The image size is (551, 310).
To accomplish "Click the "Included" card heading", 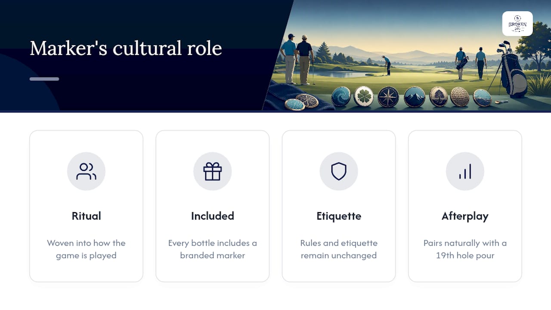I will [213, 216].
